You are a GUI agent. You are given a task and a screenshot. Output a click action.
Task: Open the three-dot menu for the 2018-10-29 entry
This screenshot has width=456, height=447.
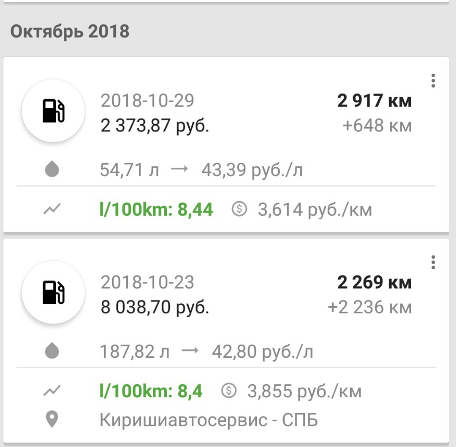click(433, 81)
